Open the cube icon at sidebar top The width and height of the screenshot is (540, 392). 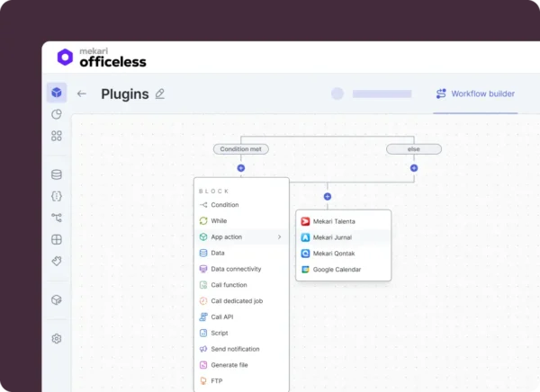57,93
